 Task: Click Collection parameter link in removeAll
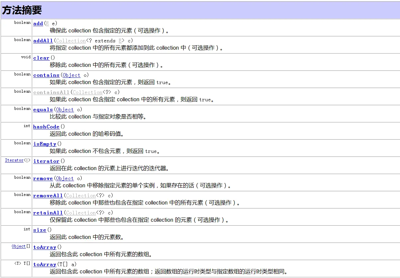coord(81,196)
